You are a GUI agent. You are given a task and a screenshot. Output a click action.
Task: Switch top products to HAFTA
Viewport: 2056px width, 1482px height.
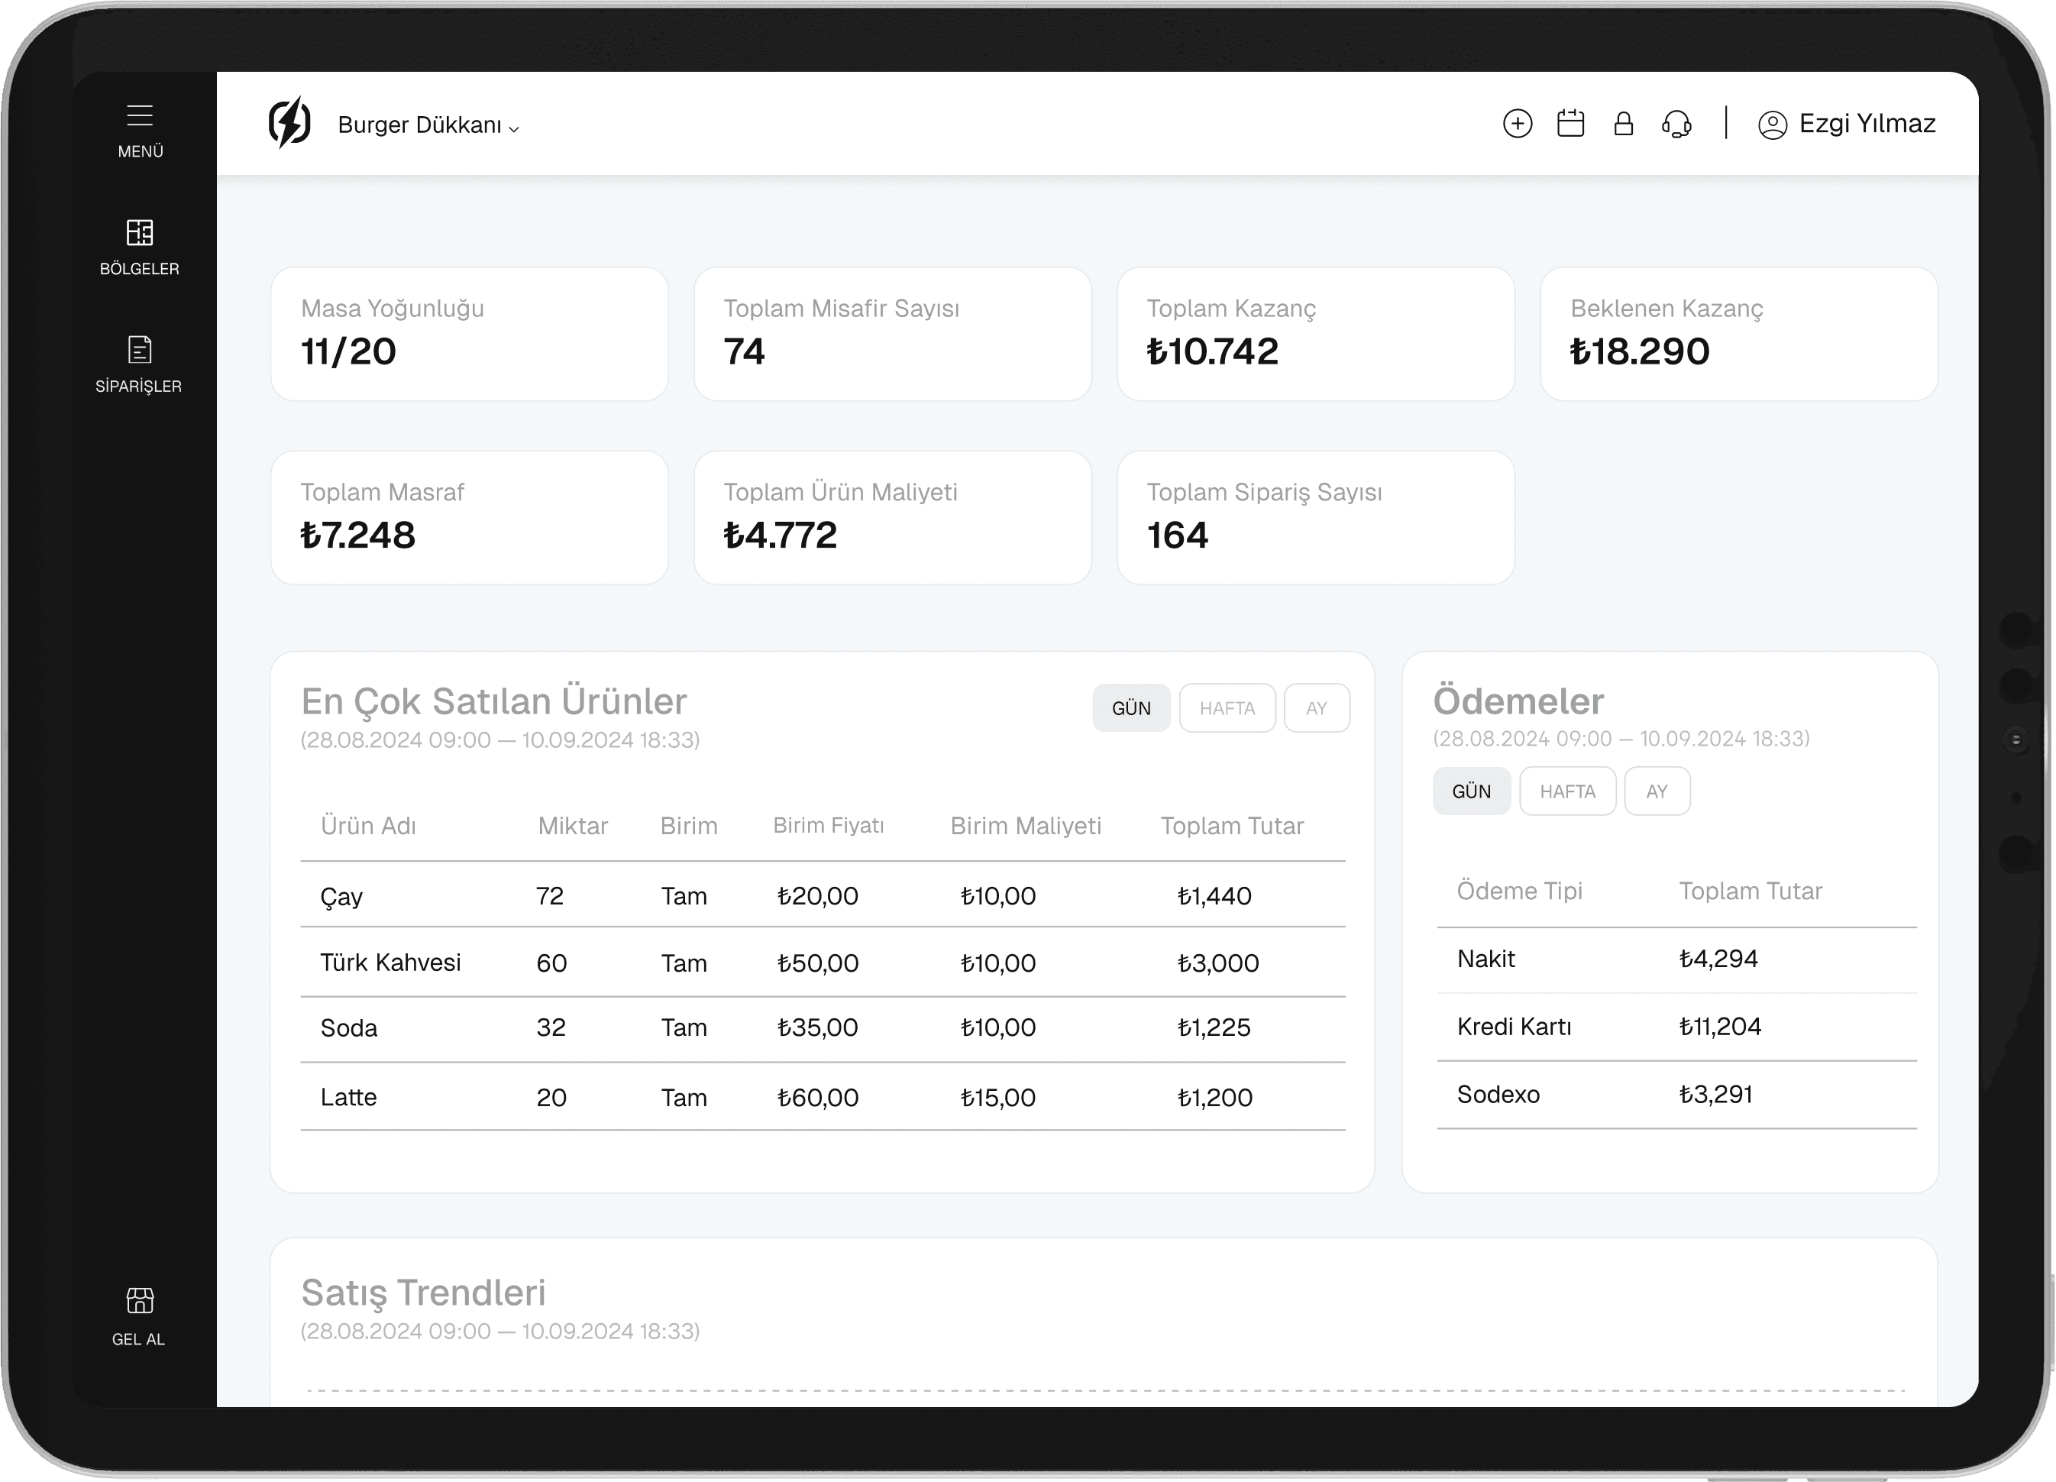(x=1227, y=707)
